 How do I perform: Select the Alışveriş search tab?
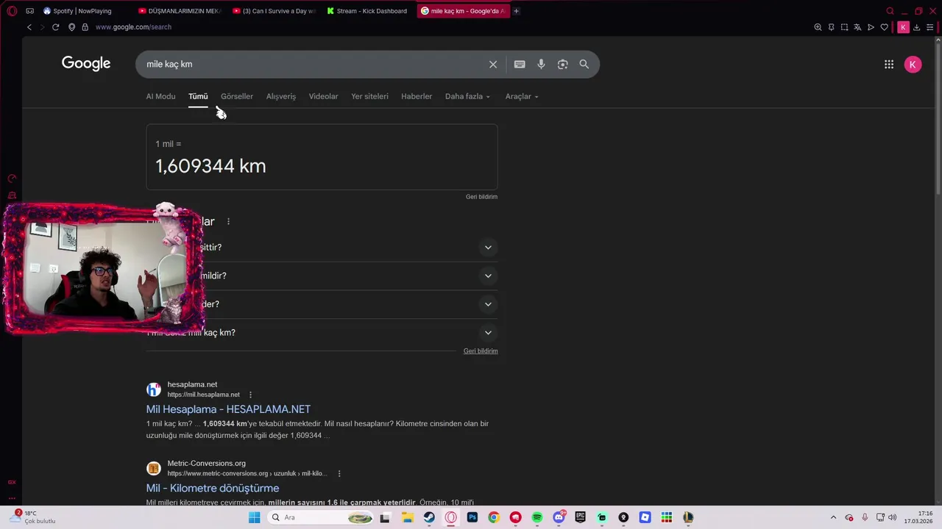point(281,96)
